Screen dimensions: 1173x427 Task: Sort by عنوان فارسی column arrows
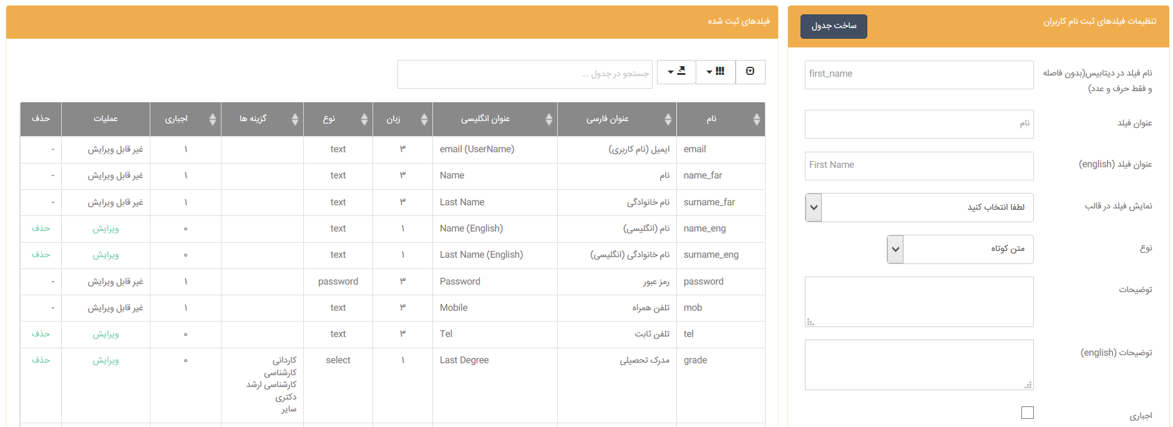coord(668,119)
